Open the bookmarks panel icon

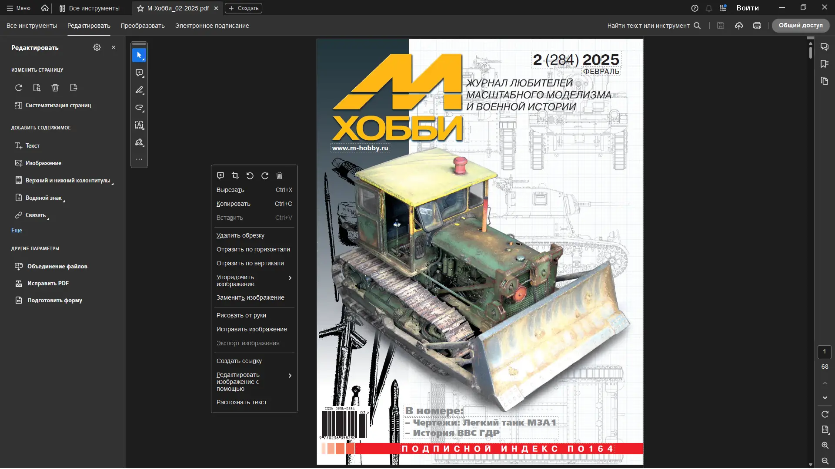(825, 64)
